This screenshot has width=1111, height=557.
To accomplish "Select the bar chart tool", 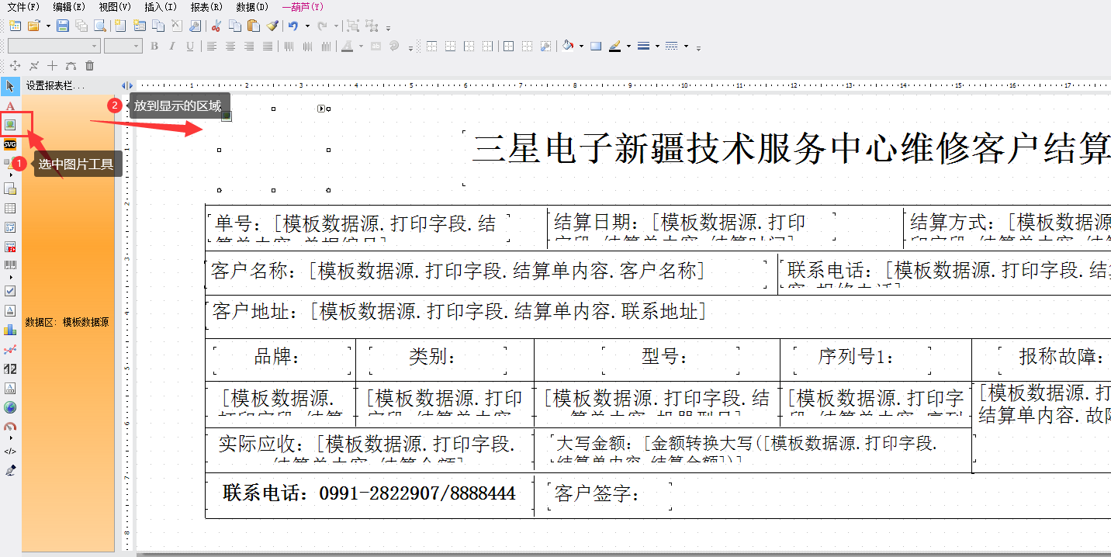I will (10, 330).
